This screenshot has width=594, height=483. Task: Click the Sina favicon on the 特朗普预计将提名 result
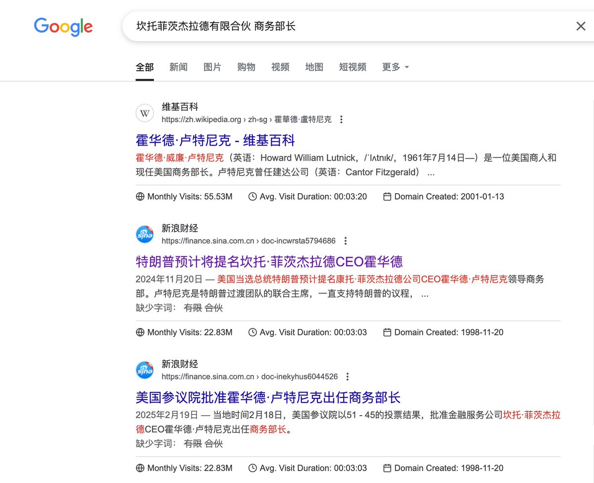pos(145,234)
